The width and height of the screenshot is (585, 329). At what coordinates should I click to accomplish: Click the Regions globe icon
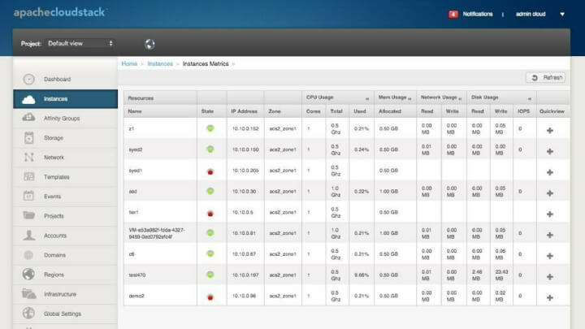[28, 275]
